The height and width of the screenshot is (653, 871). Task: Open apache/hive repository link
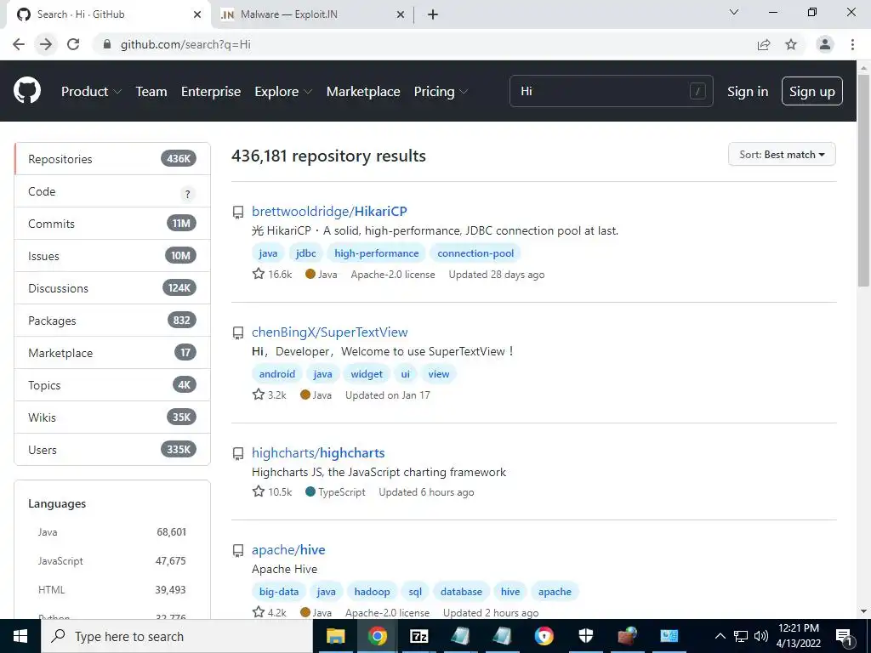[x=288, y=550]
